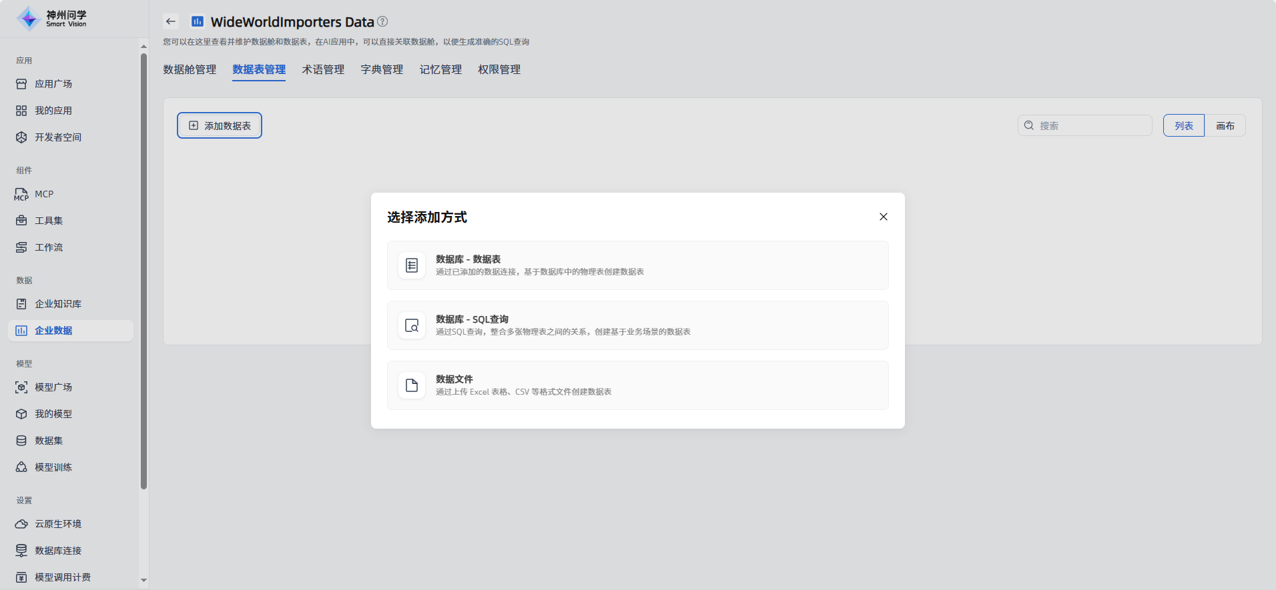Click the 添加数据表 button
This screenshot has width=1276, height=590.
pyautogui.click(x=220, y=125)
